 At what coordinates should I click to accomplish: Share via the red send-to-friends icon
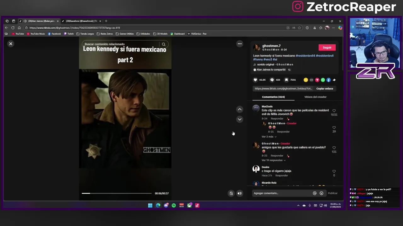pyautogui.click(x=317, y=80)
